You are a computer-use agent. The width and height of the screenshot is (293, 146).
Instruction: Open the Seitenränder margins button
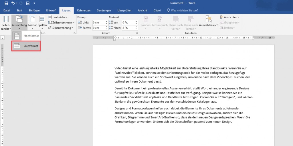point(5,23)
